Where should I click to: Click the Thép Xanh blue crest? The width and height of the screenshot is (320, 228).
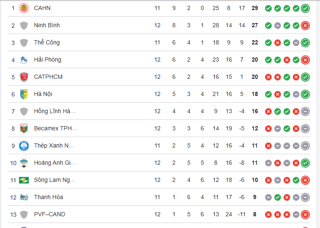[x=24, y=145]
